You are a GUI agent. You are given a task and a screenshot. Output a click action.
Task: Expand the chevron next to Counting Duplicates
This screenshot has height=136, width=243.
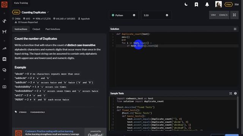[x=48, y=12]
